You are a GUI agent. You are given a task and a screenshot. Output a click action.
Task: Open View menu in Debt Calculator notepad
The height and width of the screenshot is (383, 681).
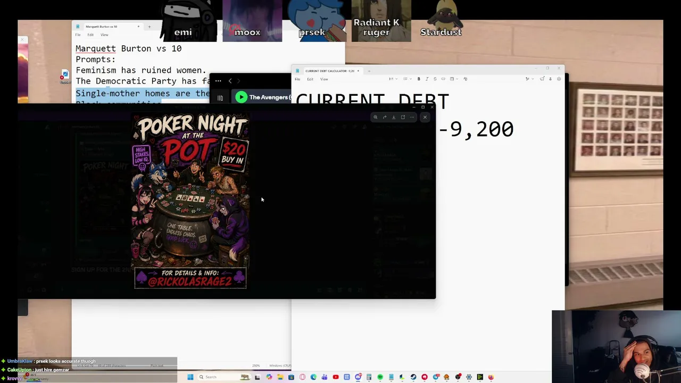click(x=324, y=79)
